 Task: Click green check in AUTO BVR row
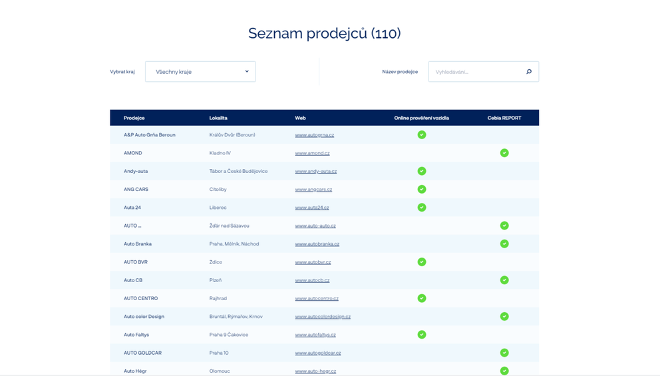[422, 262]
